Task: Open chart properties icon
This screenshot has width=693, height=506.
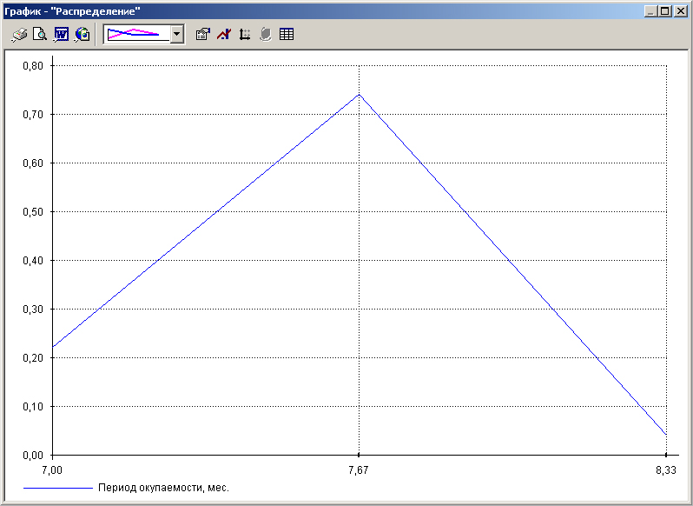Action: click(x=203, y=35)
